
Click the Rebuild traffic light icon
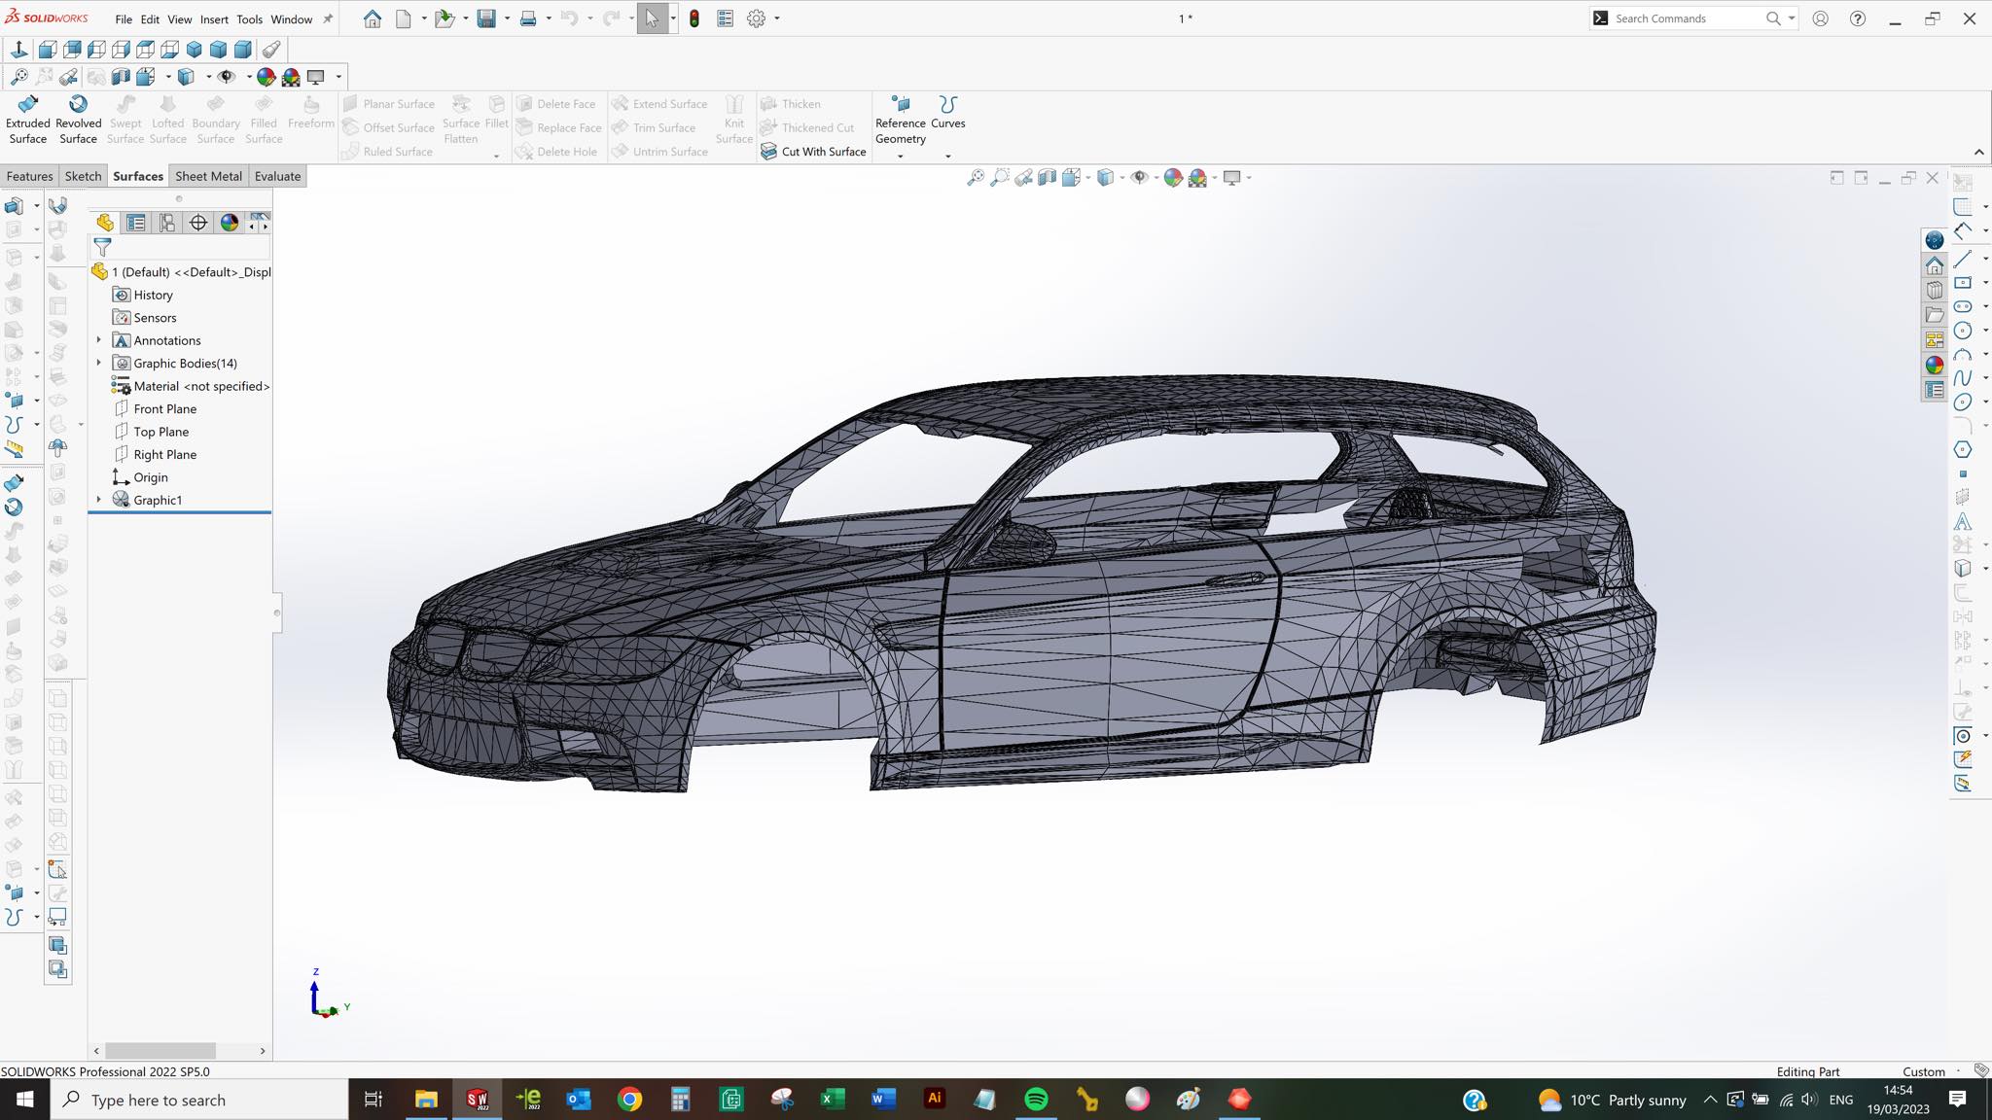(x=694, y=18)
